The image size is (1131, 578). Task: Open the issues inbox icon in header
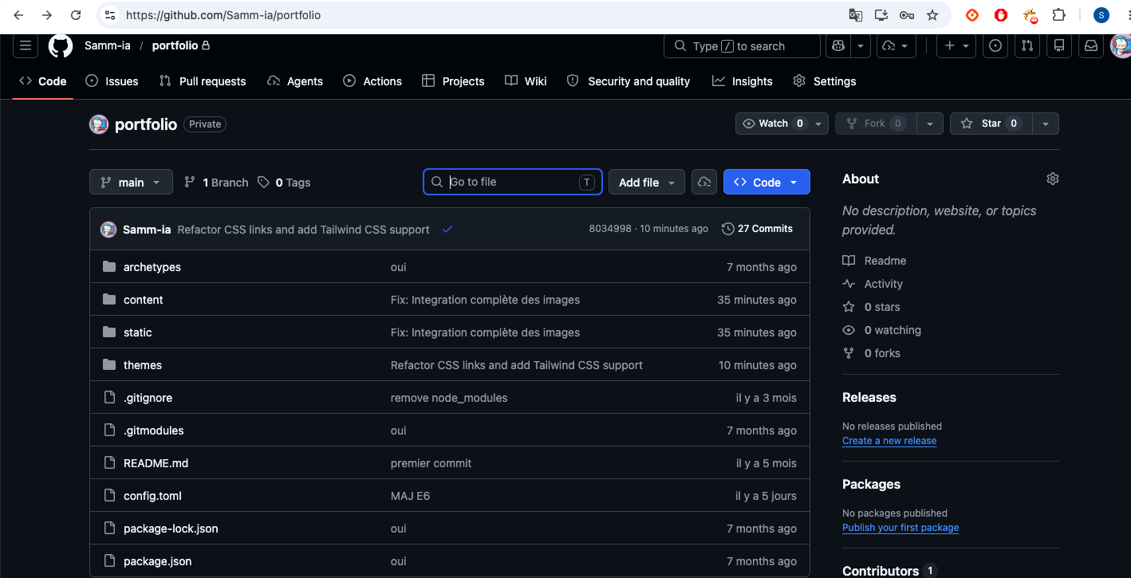(995, 46)
